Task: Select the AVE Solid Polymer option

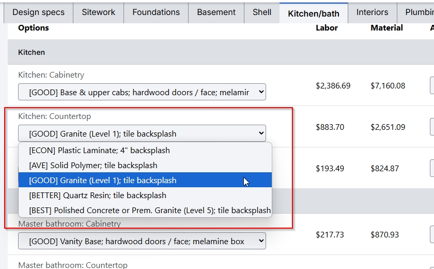Action: click(x=93, y=166)
